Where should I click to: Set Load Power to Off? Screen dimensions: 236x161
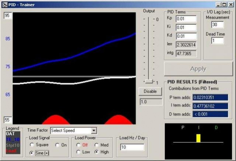[x=78, y=145]
